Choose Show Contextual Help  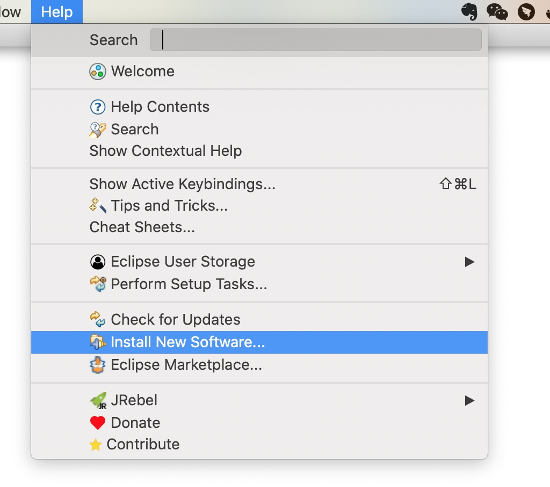coord(165,151)
